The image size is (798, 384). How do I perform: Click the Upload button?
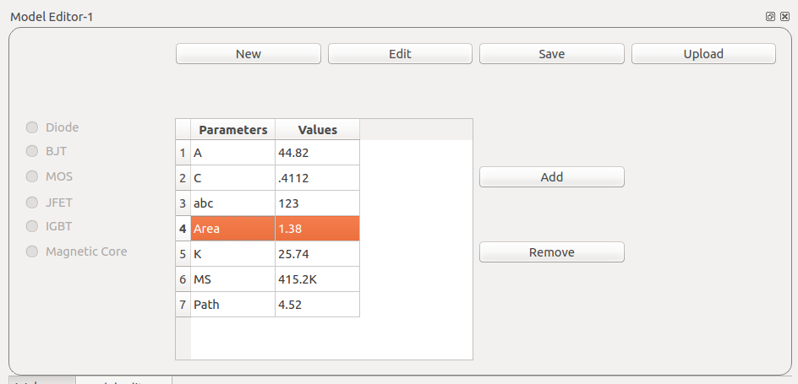703,54
